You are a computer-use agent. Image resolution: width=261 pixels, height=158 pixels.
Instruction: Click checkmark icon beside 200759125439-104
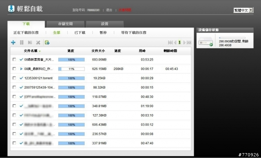pos(21,87)
